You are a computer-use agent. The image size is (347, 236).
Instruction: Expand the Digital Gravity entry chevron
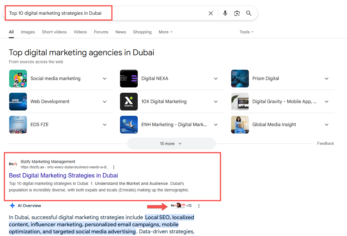(327, 102)
